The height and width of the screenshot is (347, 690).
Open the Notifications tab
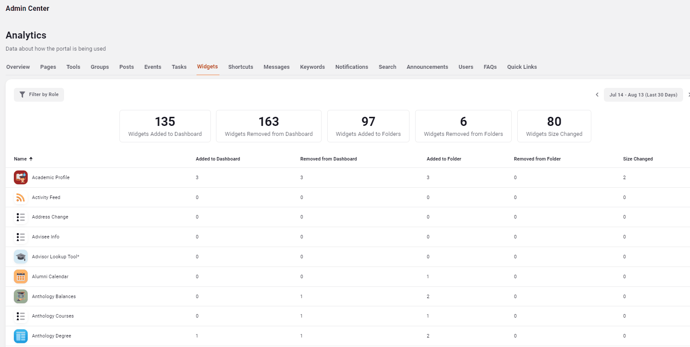coord(351,67)
